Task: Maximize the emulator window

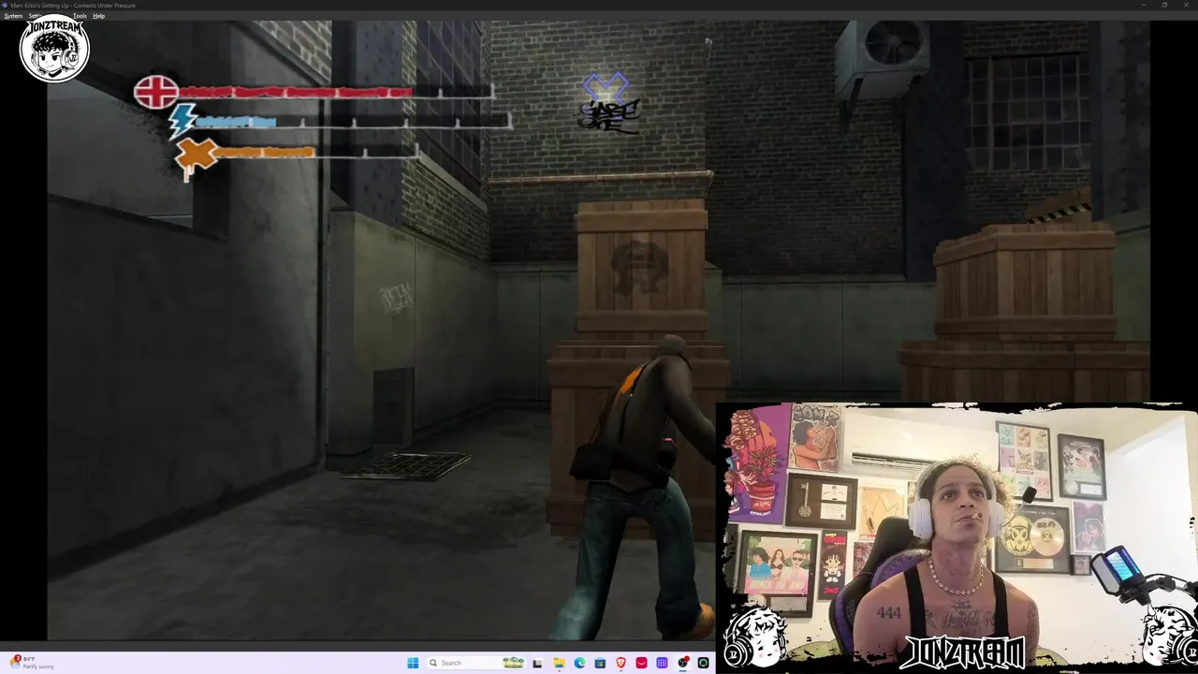Action: point(1164,5)
